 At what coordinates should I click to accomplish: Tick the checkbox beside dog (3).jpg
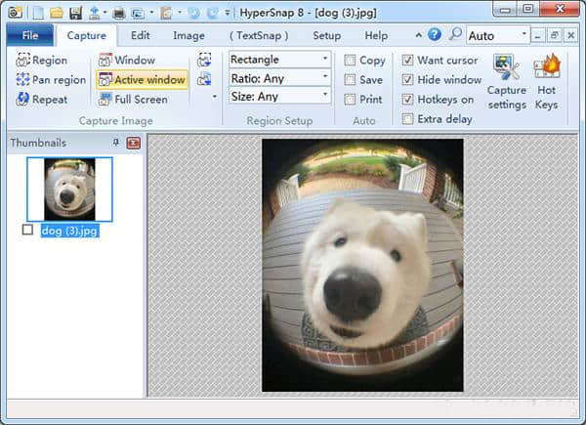[x=27, y=230]
